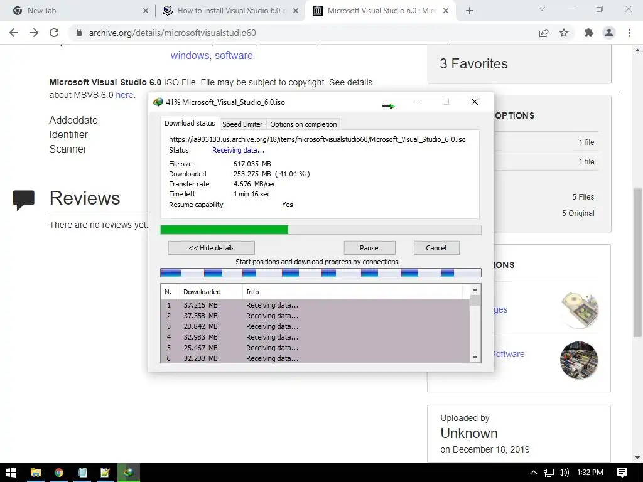Image resolution: width=643 pixels, height=482 pixels.
Task: Open the Options on completion tab
Action: click(x=303, y=124)
